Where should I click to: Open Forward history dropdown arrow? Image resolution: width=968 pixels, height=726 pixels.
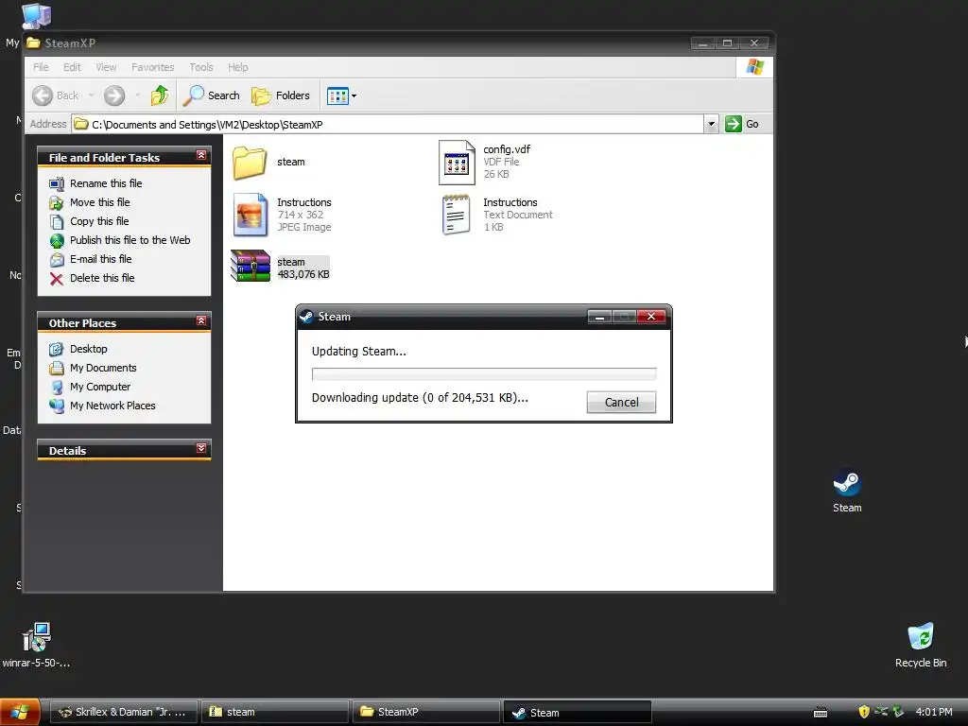pos(137,95)
